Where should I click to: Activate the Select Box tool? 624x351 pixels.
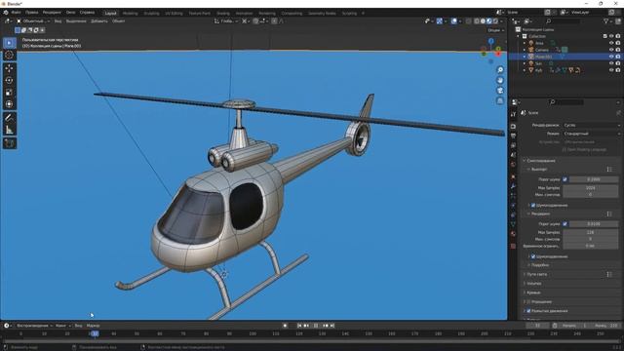coord(9,43)
